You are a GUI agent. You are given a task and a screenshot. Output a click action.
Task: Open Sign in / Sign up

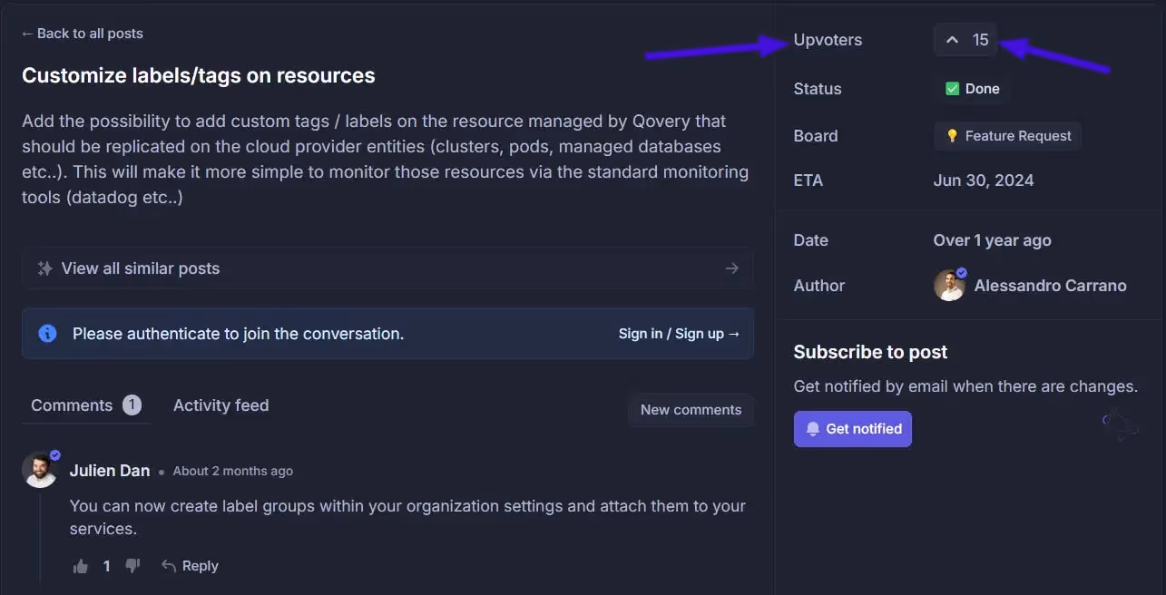click(678, 333)
